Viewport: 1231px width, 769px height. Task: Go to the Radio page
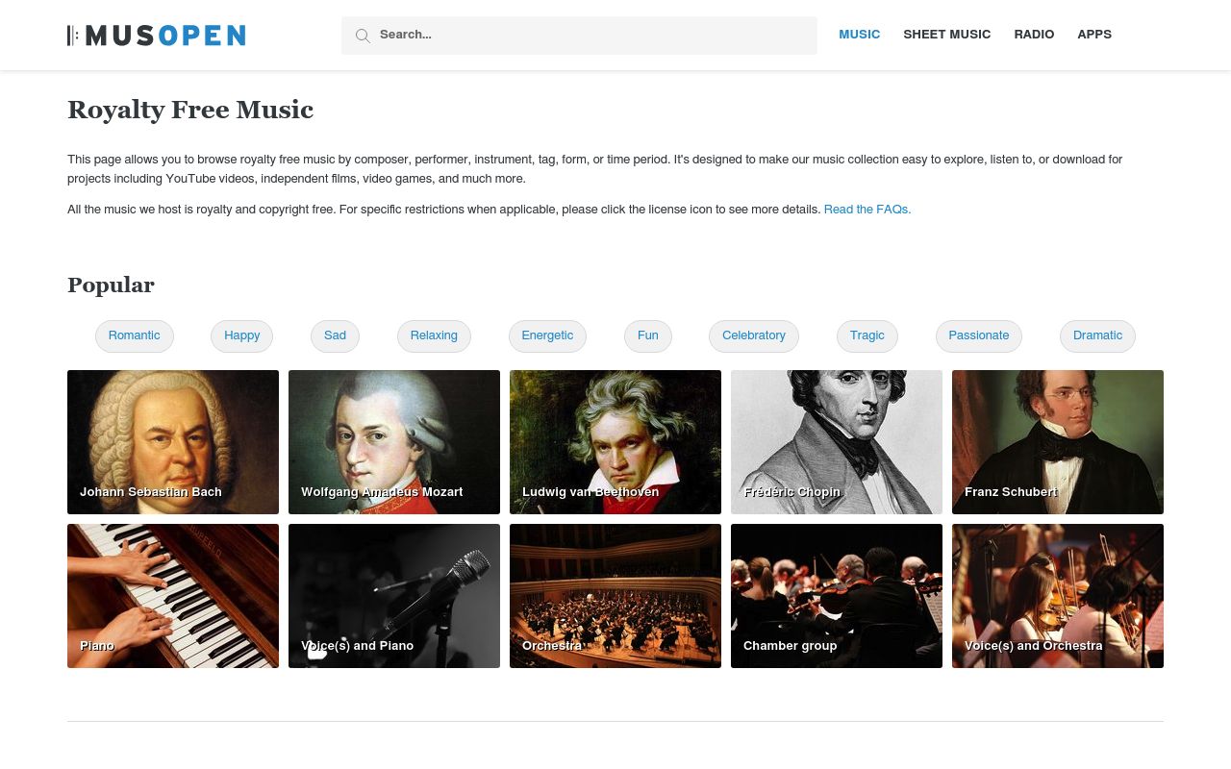1034,35
